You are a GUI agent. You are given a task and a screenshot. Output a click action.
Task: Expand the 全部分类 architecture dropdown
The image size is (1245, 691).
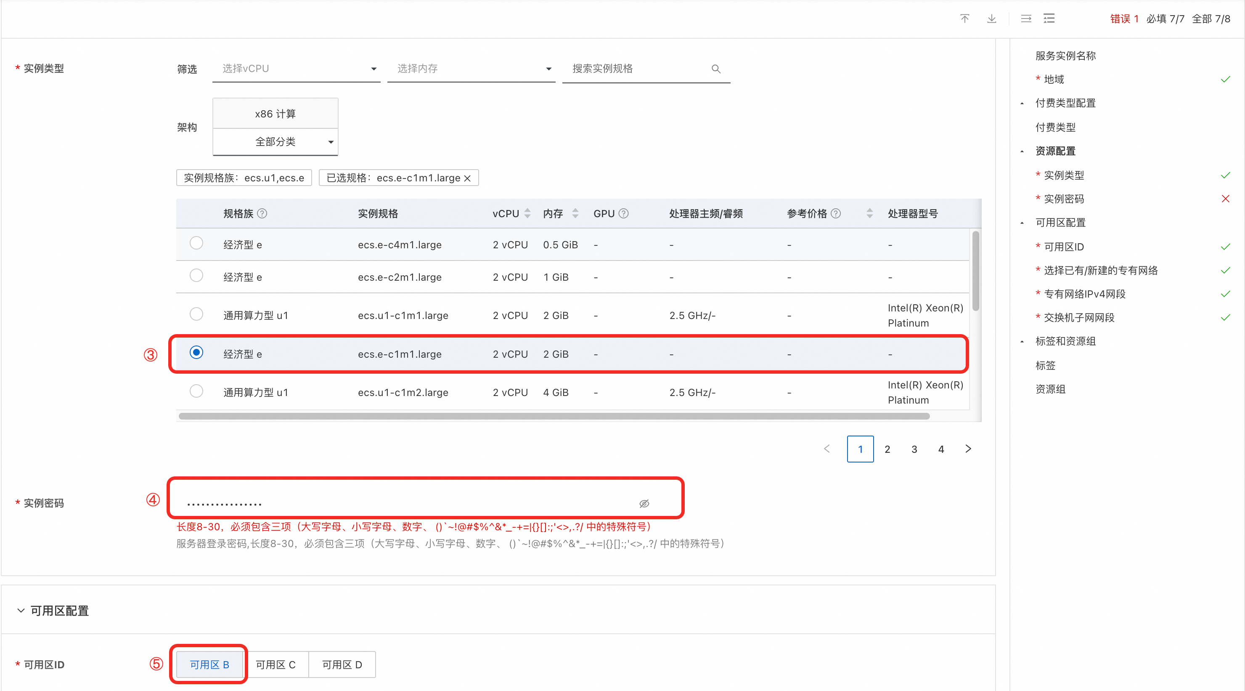[x=275, y=142]
